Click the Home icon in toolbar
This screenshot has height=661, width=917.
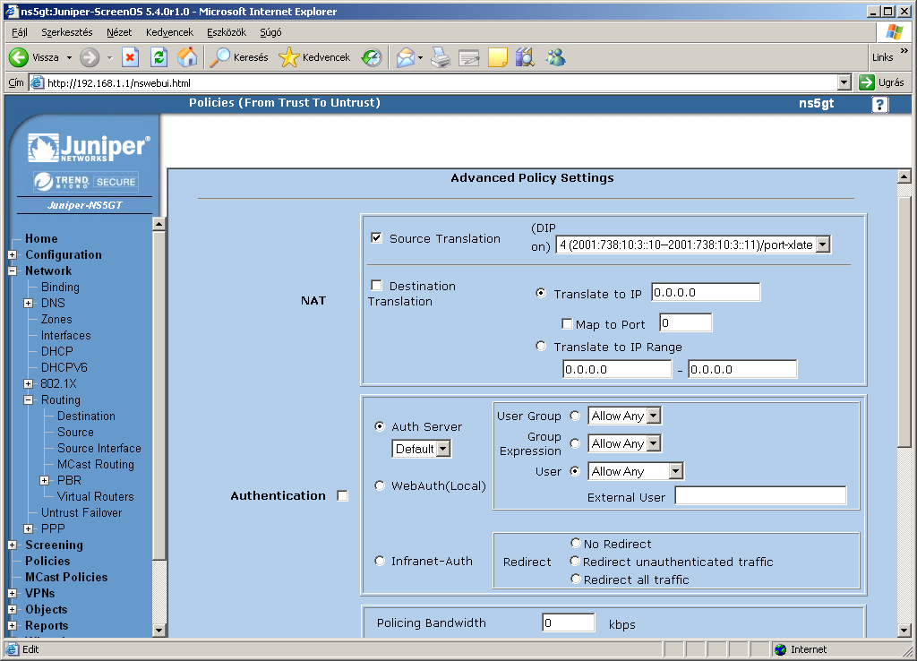(x=186, y=57)
